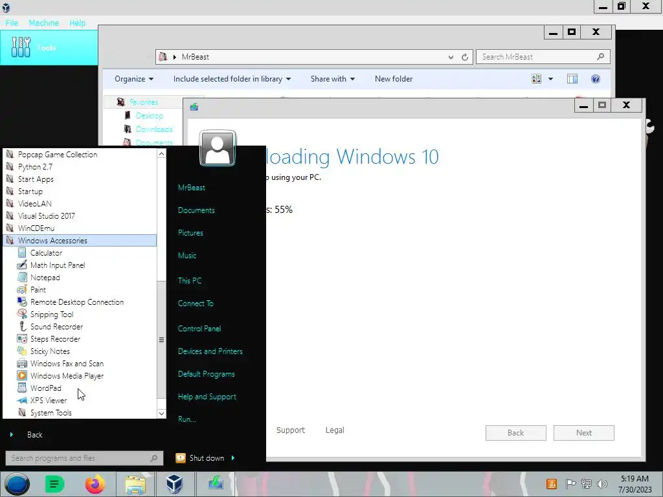Screen dimensions: 663x497
Task: Open Documents from start menu
Action: click(x=196, y=210)
